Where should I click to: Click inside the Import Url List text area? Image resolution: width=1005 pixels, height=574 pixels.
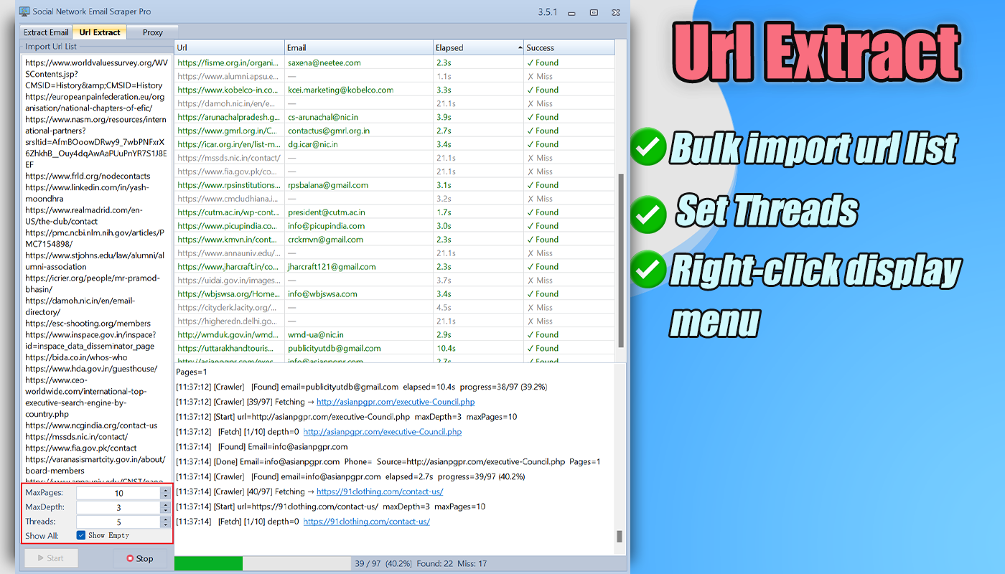click(96, 269)
